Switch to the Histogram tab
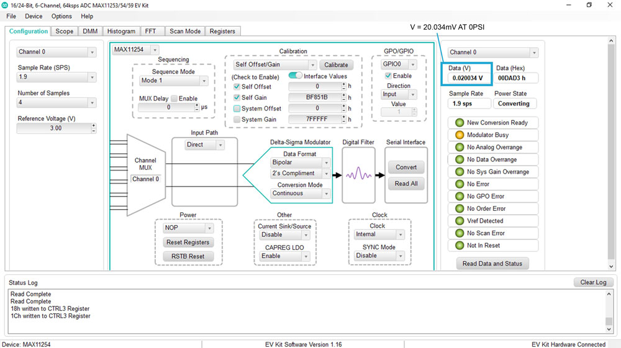621x348 pixels. click(120, 31)
